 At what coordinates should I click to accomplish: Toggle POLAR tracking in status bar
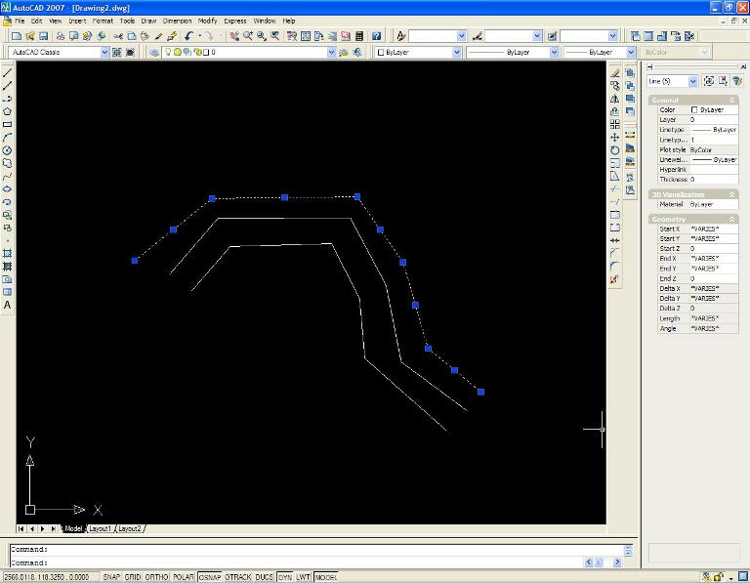click(x=184, y=577)
